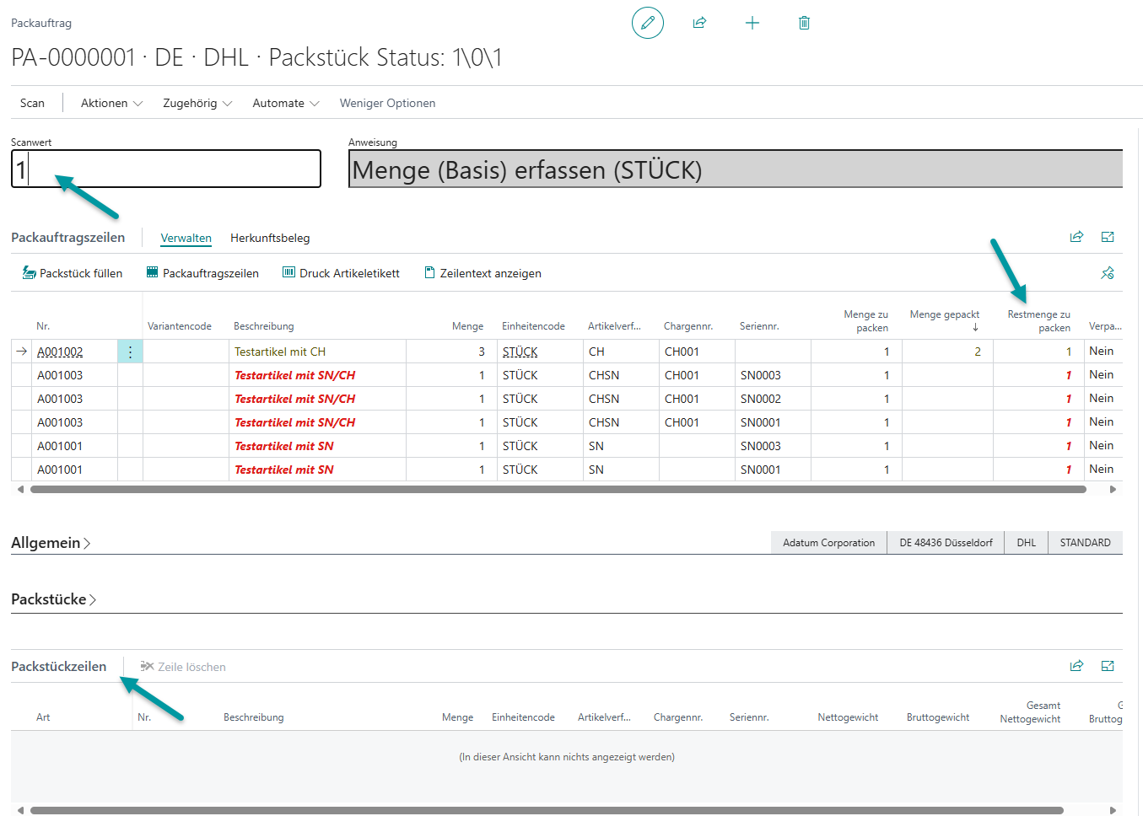Click Packstück füllen action
Image resolution: width=1143 pixels, height=816 pixels.
tap(73, 273)
